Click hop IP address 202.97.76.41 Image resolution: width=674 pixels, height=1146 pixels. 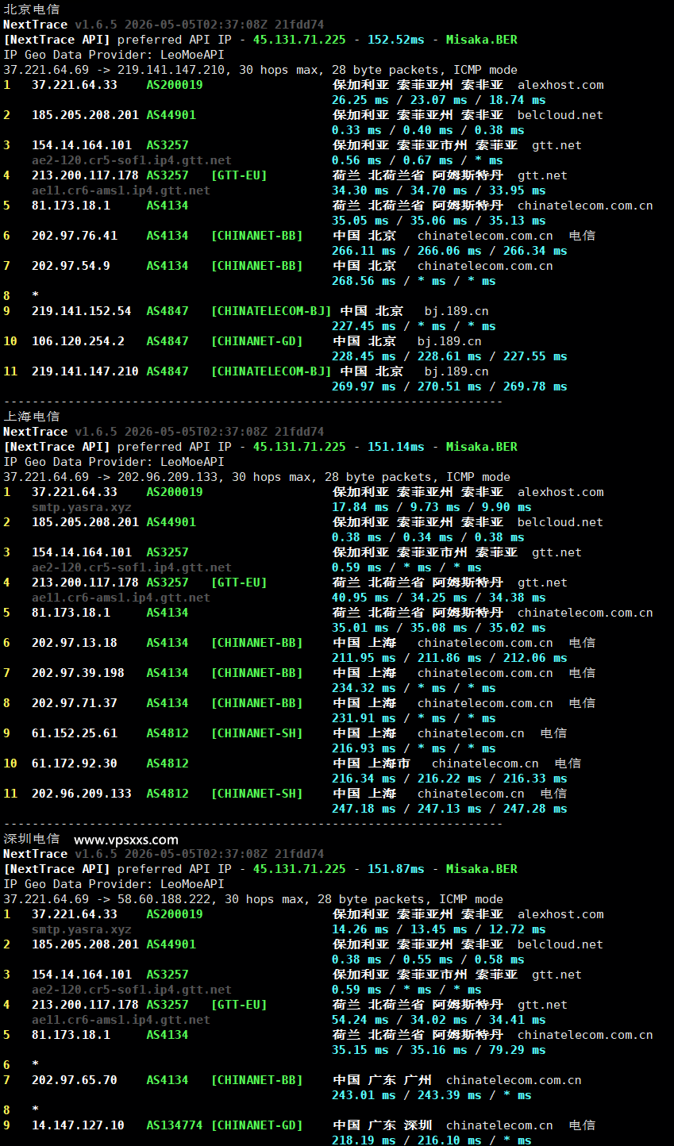pyautogui.click(x=75, y=236)
